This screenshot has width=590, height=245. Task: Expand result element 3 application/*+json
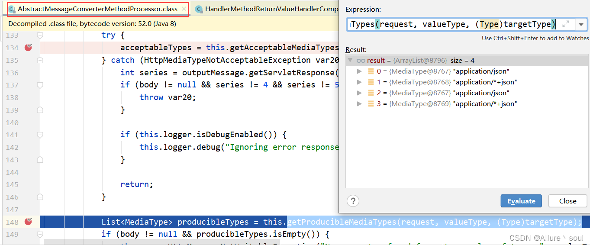[359, 104]
